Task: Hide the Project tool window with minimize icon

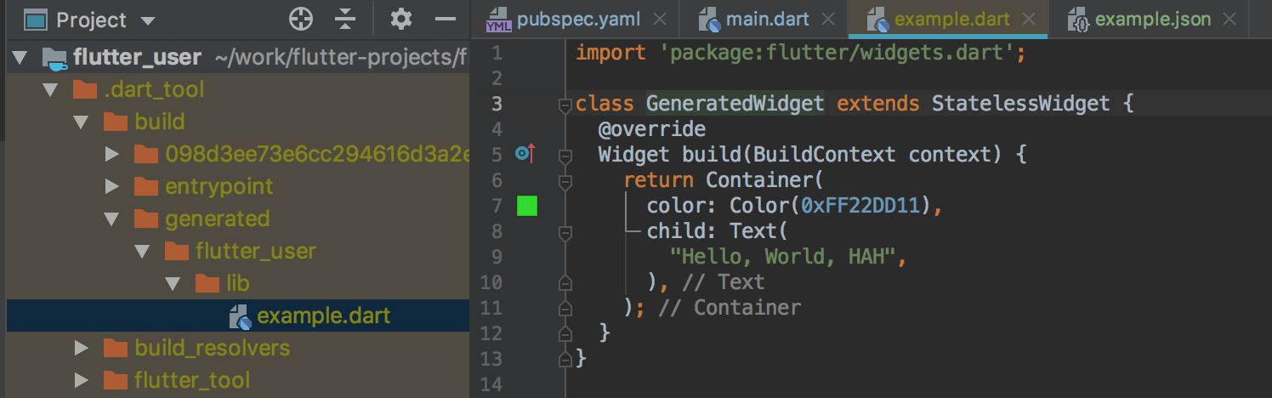Action: (x=446, y=20)
